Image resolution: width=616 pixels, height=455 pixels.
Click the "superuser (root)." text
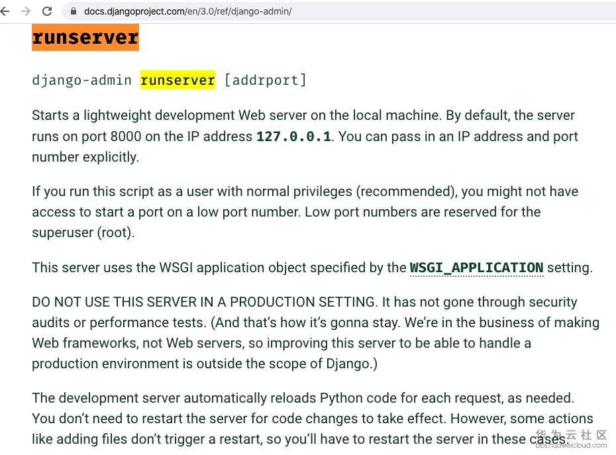pyautogui.click(x=83, y=232)
